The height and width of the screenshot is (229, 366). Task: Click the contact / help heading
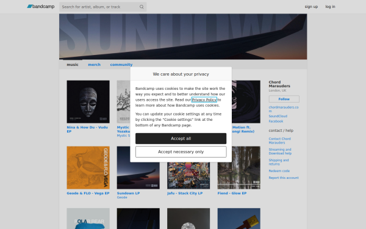(x=281, y=131)
